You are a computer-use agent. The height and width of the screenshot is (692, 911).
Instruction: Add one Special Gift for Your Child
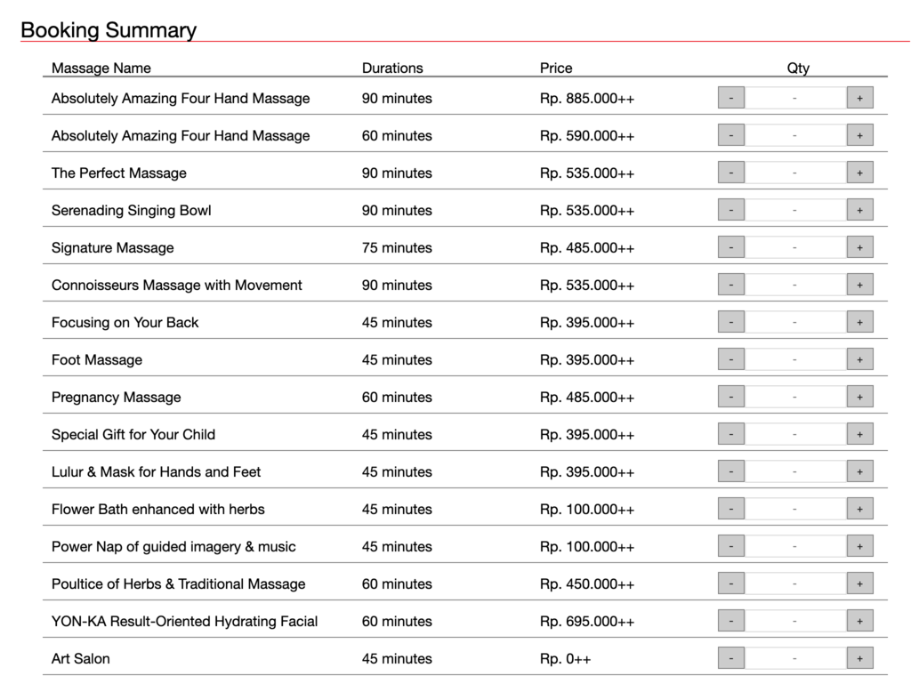pos(860,434)
